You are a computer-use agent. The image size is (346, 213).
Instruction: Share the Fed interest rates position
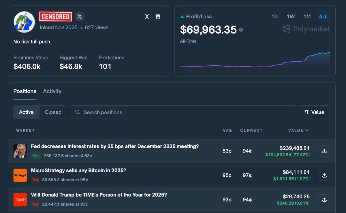(x=324, y=151)
